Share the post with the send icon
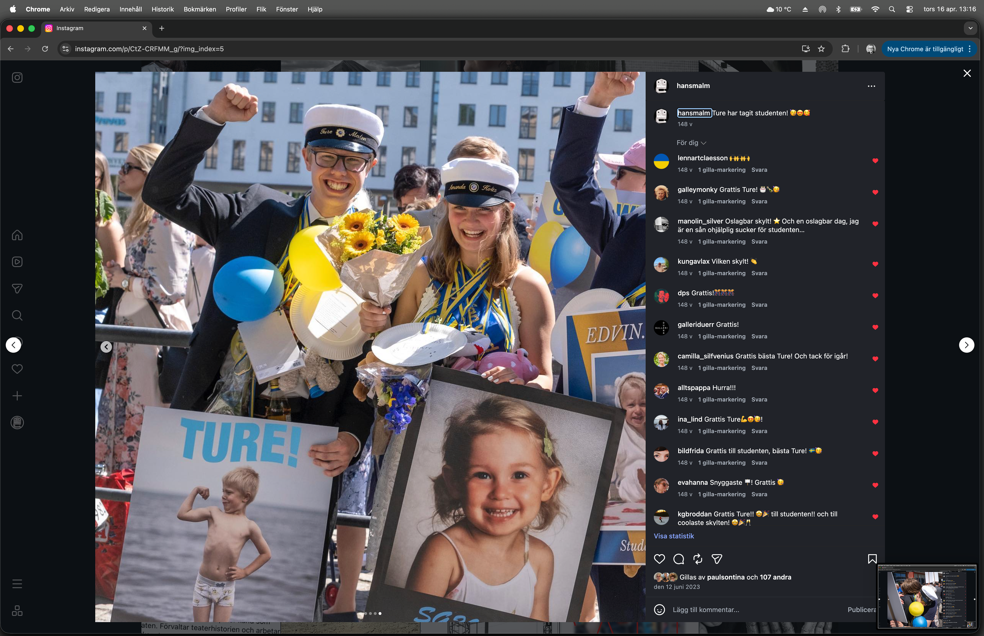 717,559
